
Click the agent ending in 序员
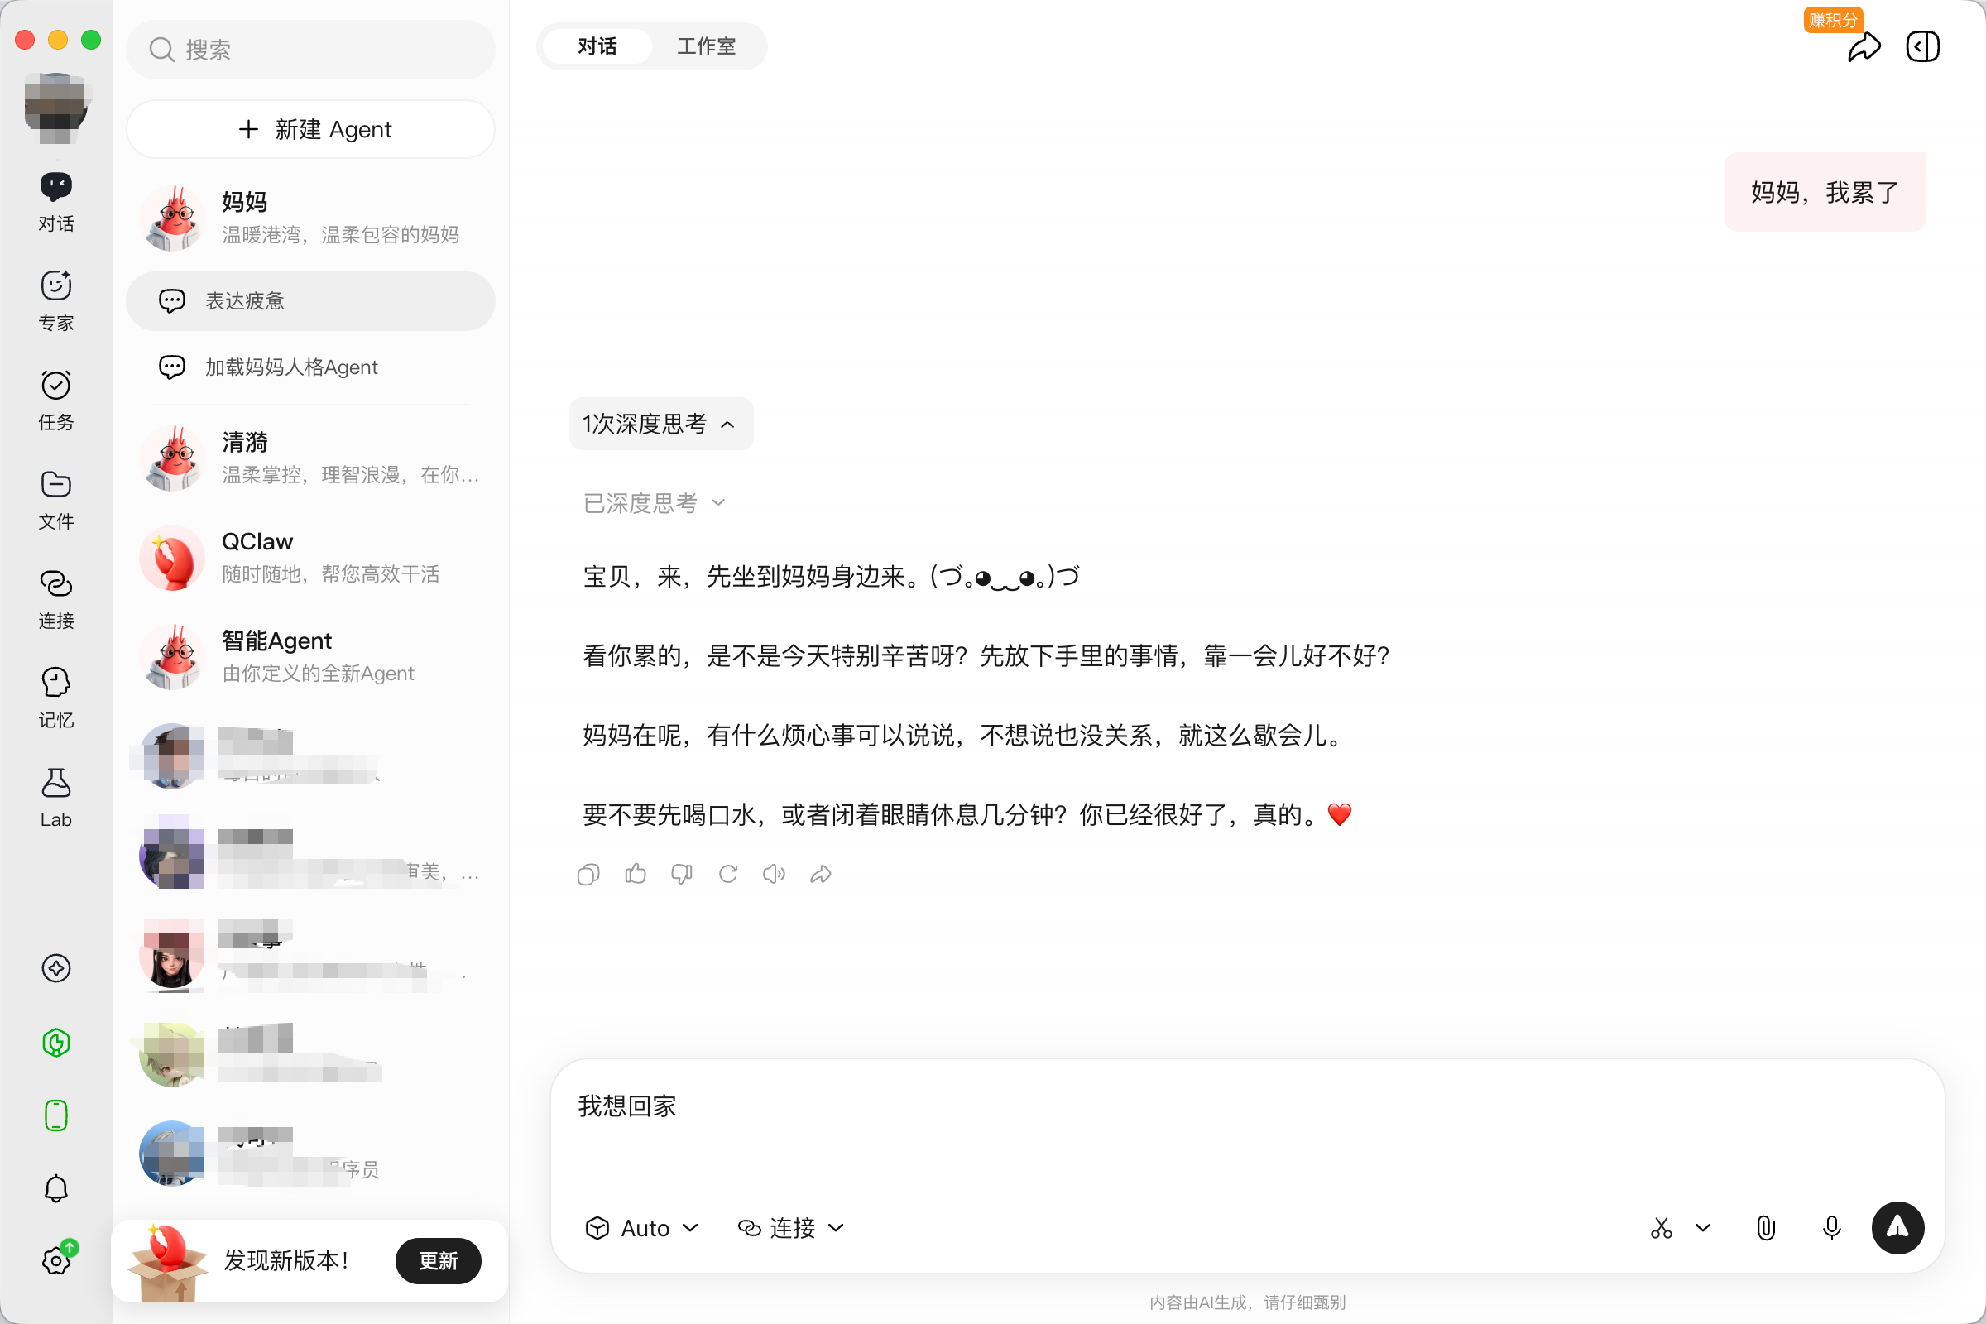pyautogui.click(x=311, y=1154)
